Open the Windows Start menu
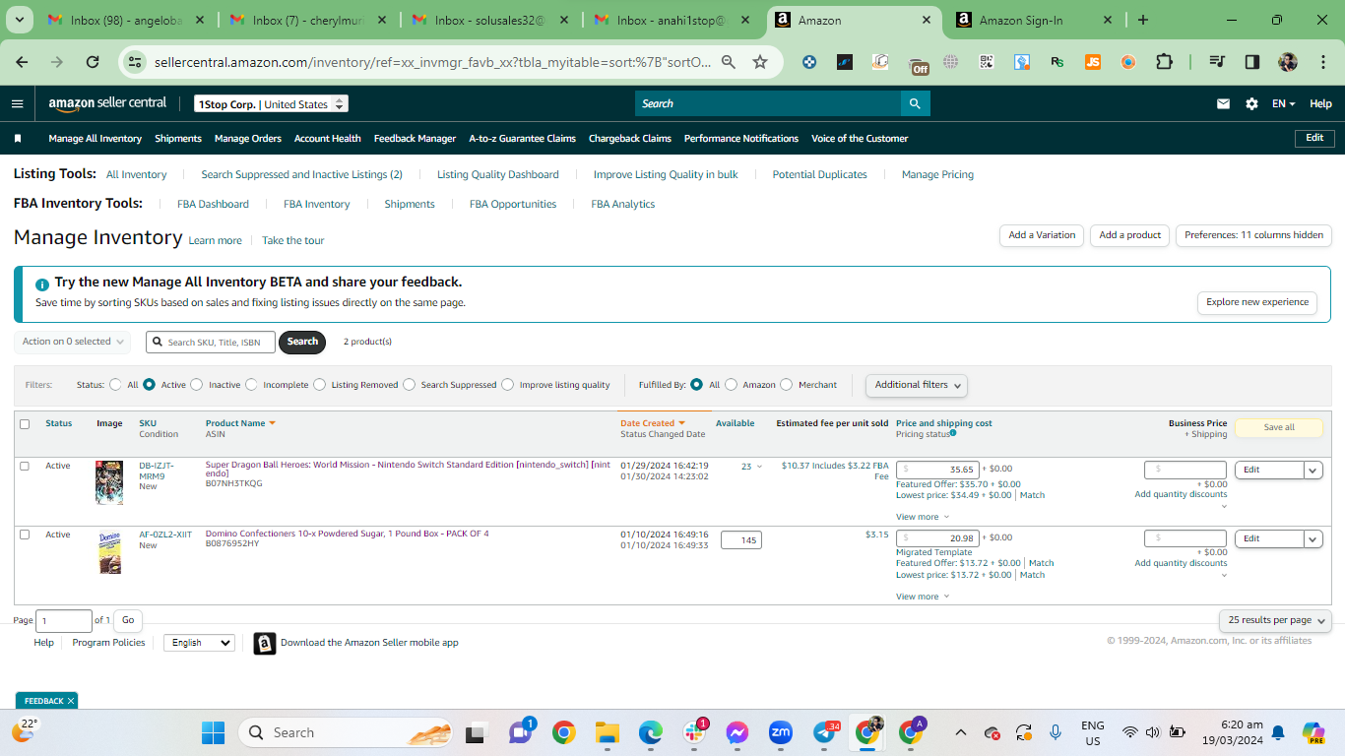Screen dimensions: 1345x756 (213, 732)
